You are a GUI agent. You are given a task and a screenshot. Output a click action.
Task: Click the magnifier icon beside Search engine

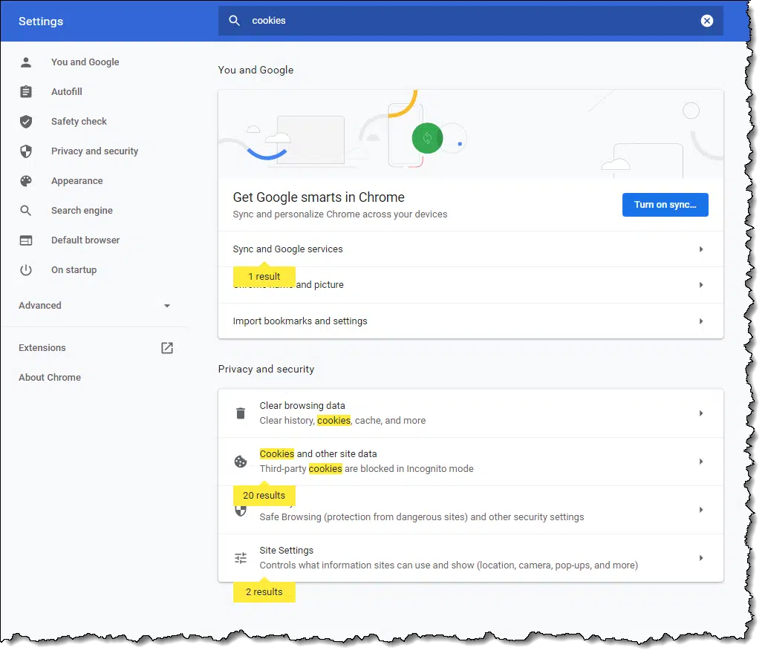click(26, 210)
